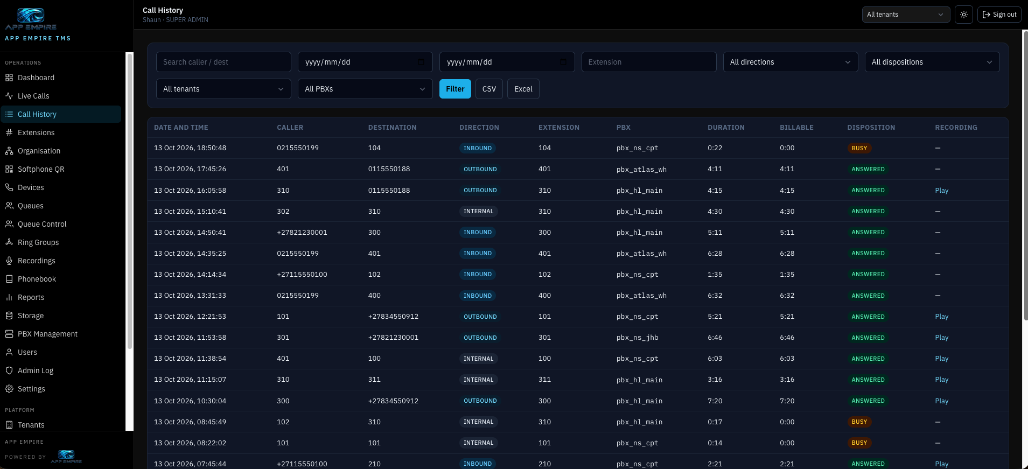Viewport: 1028px width, 469px height.
Task: Click the Phonebook book icon
Action: [x=9, y=279]
